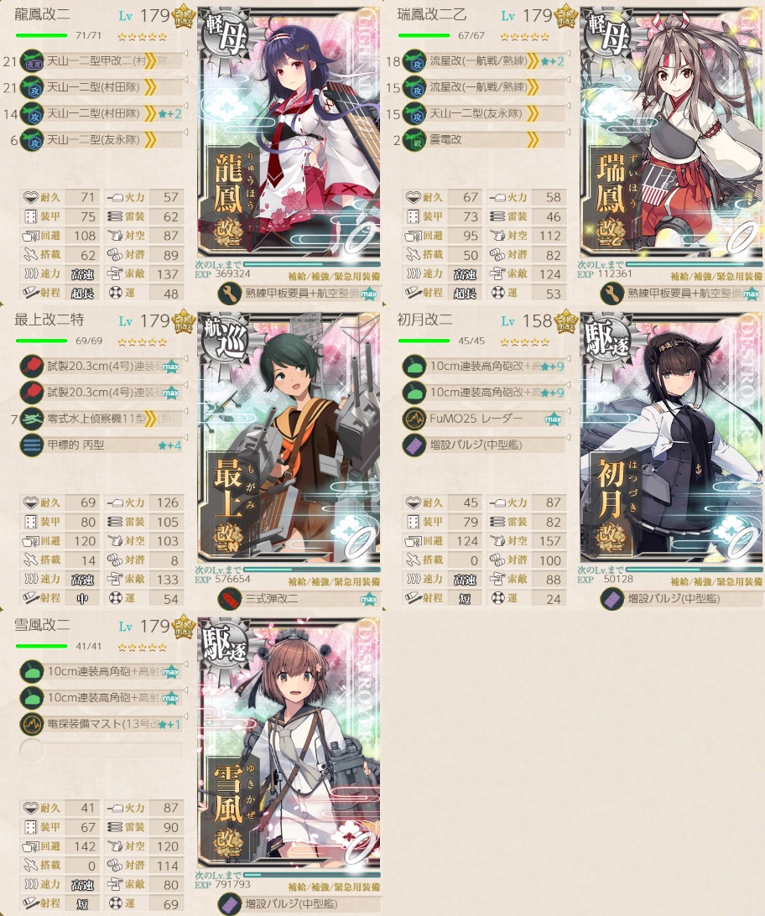Viewport: 765px width, 916px height.
Task: Click the 補給/補強/緊急用装備 label under 初月
Action: [716, 581]
